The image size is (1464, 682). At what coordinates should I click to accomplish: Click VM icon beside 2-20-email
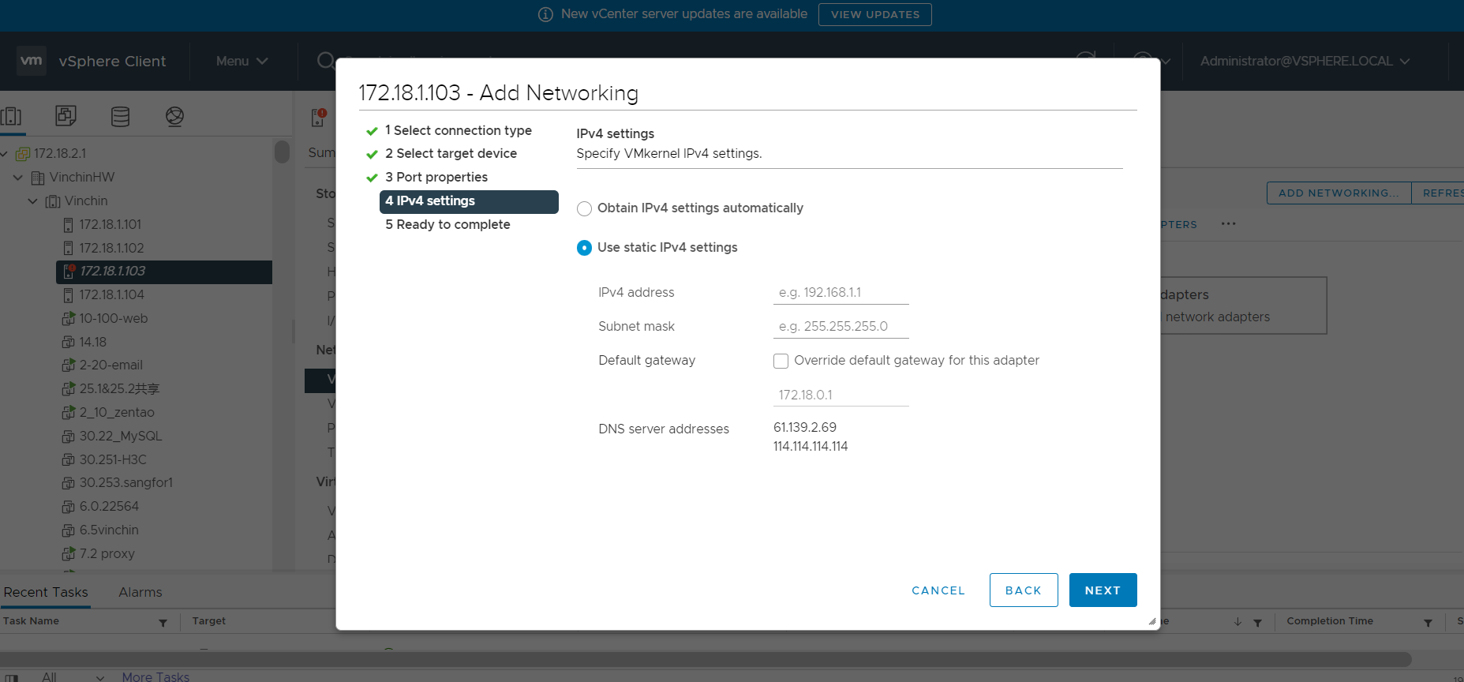69,365
